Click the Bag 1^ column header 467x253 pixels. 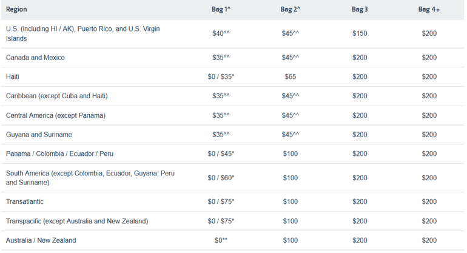pyautogui.click(x=221, y=10)
